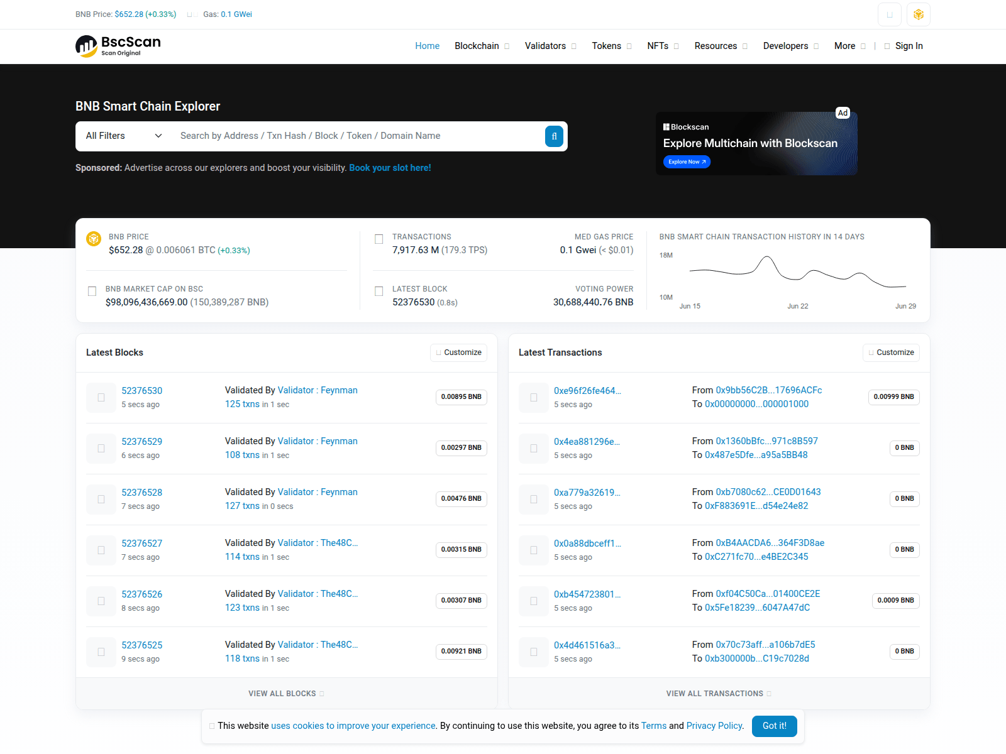Image resolution: width=1006 pixels, height=754 pixels.
Task: Expand the NFTs menu
Action: tap(663, 46)
